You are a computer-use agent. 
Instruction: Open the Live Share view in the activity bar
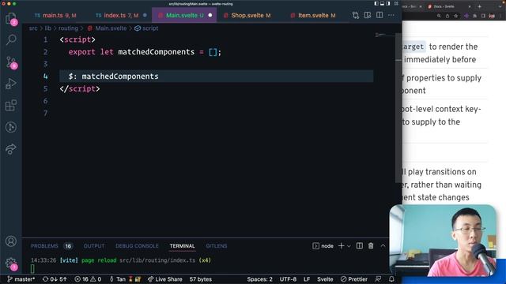point(11,149)
